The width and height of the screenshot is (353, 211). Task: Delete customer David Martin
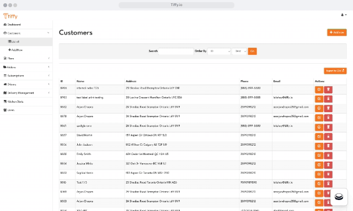click(x=328, y=137)
